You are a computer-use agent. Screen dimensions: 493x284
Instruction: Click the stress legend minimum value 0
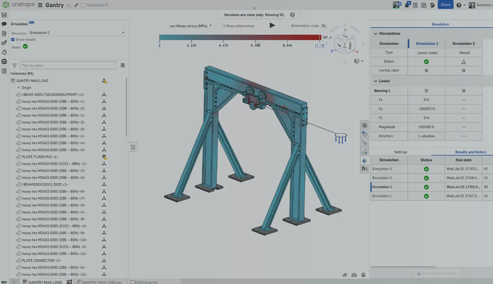point(159,46)
